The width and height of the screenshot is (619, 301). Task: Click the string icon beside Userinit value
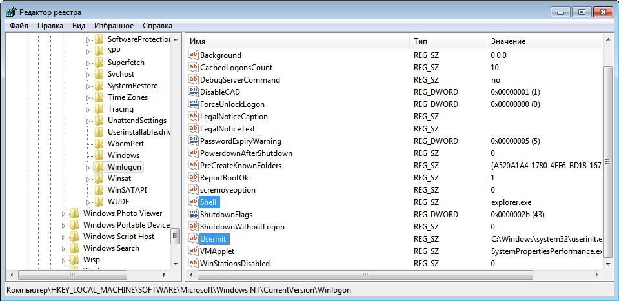pyautogui.click(x=193, y=239)
